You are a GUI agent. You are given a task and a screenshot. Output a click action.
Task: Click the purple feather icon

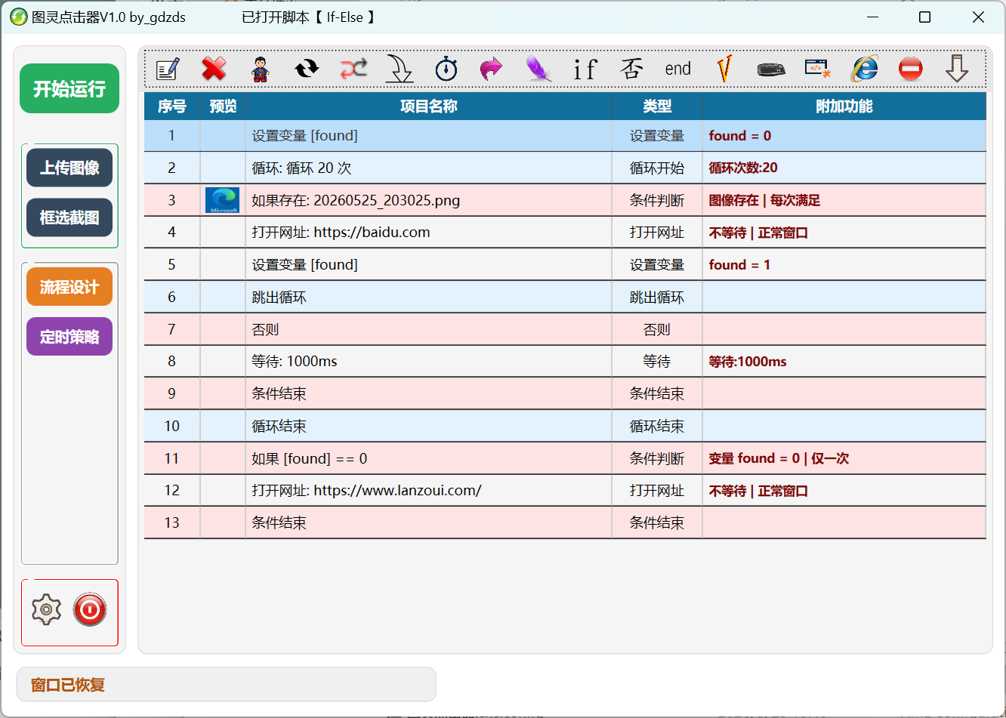click(538, 69)
